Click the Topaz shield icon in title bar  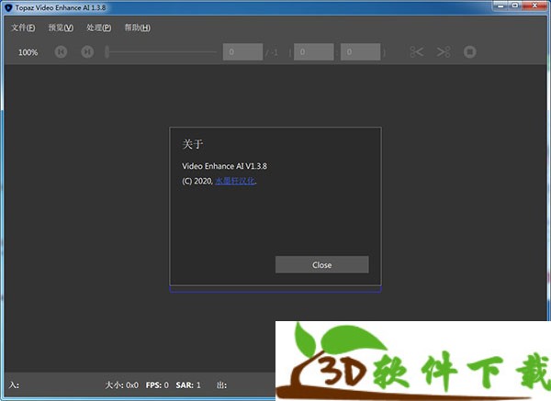8,7
